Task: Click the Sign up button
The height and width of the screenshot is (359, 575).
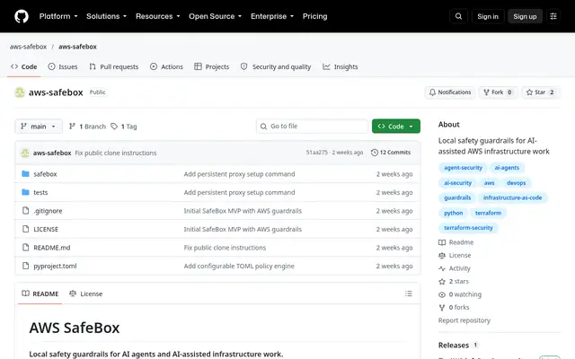Action: point(525,16)
